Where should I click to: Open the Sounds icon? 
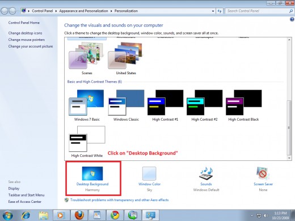coord(206,173)
